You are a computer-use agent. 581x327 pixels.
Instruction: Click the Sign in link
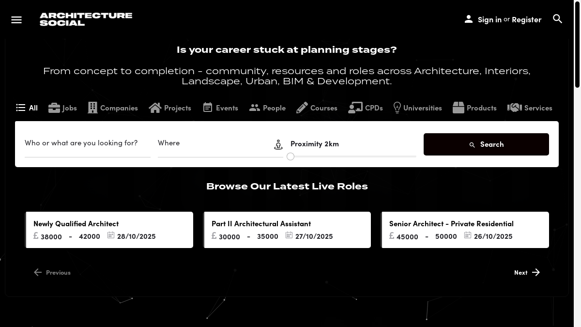(x=489, y=19)
